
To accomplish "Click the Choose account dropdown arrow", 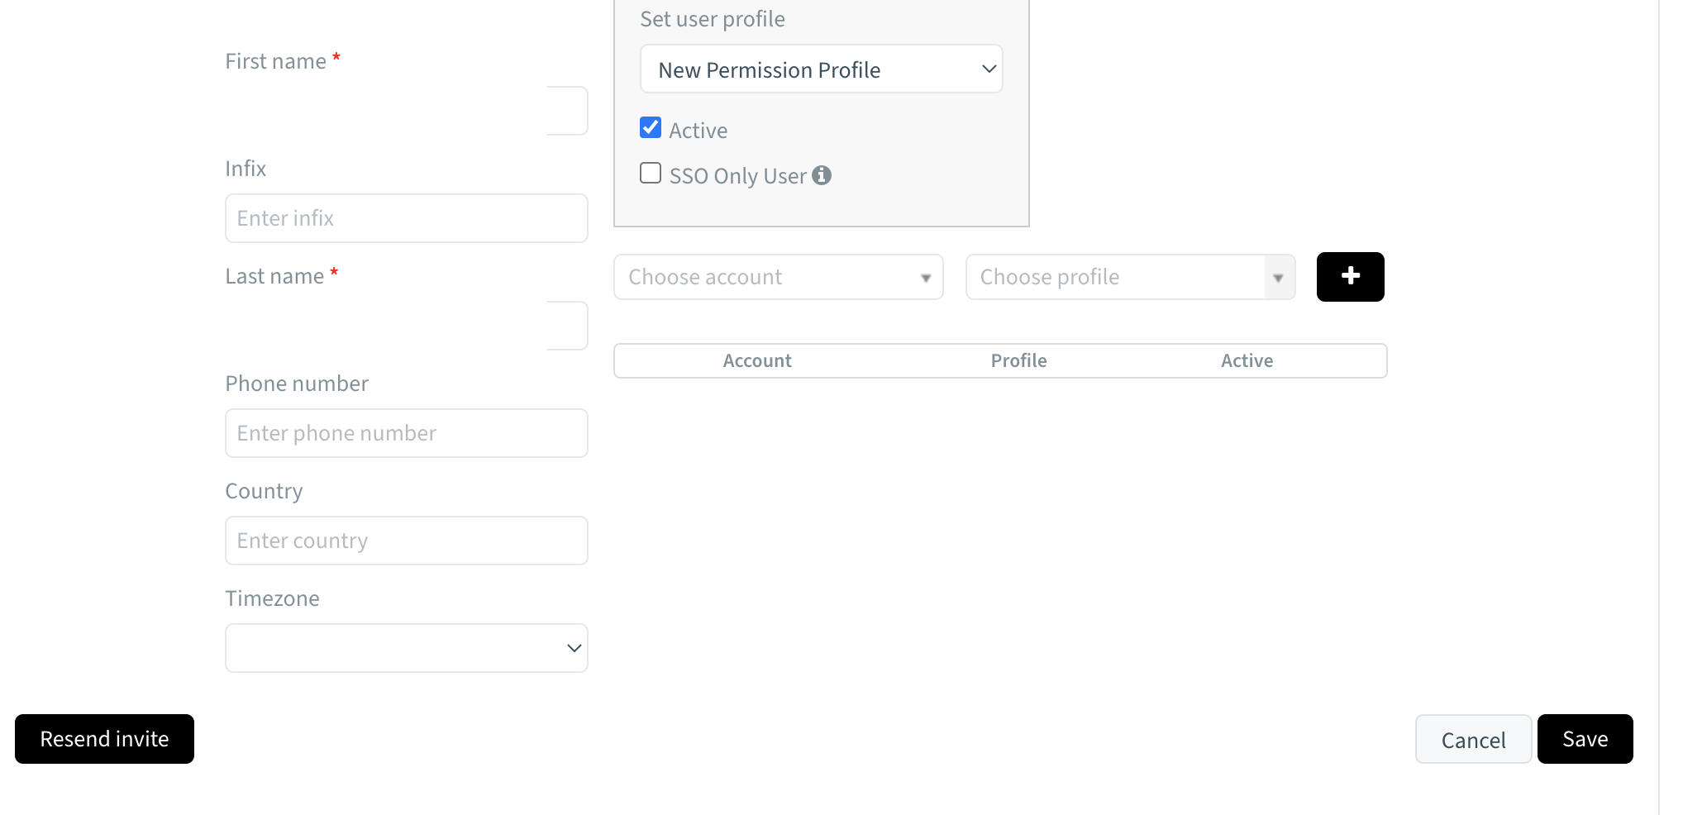I will [x=924, y=277].
